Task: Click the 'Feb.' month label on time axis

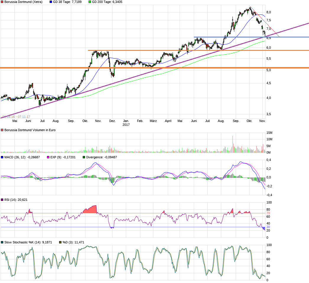Action: click(140, 121)
